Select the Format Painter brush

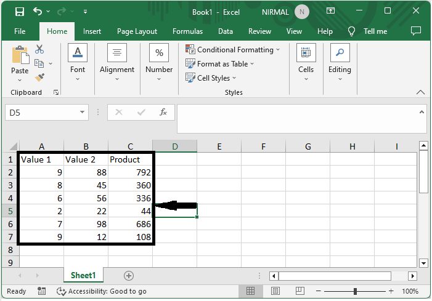coord(39,78)
